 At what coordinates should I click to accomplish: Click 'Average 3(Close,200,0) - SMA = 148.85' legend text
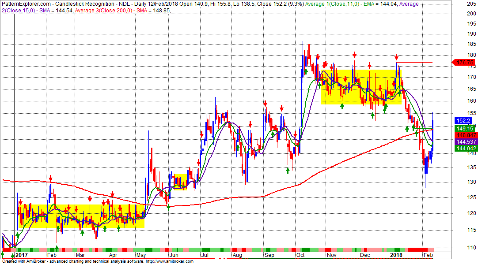pos(122,11)
